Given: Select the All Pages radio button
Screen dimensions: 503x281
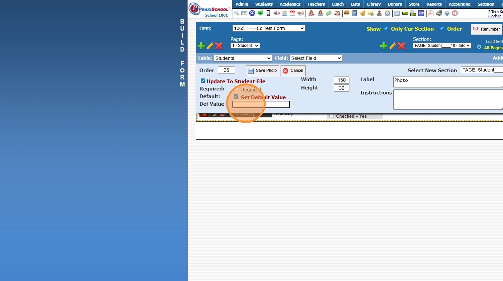Looking at the screenshot, I should click(x=479, y=47).
